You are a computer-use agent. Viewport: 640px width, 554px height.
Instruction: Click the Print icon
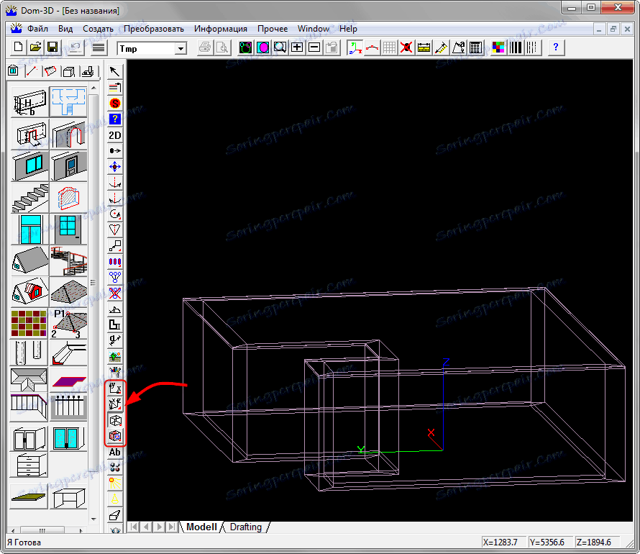coord(206,47)
